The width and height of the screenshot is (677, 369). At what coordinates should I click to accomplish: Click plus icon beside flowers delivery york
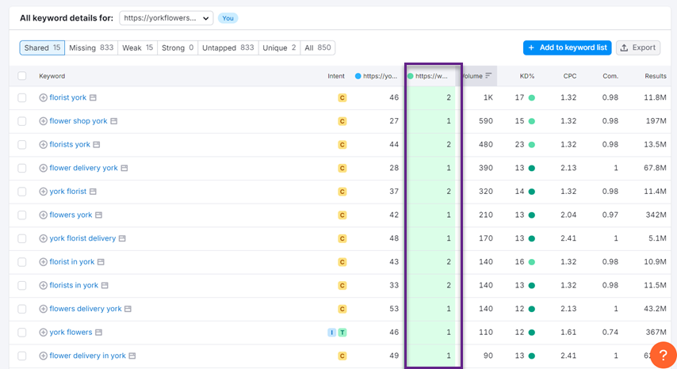coord(43,309)
